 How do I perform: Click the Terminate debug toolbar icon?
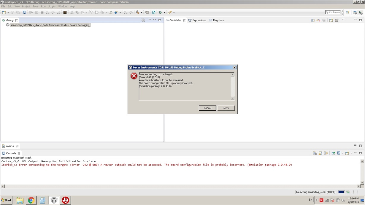(x=42, y=12)
